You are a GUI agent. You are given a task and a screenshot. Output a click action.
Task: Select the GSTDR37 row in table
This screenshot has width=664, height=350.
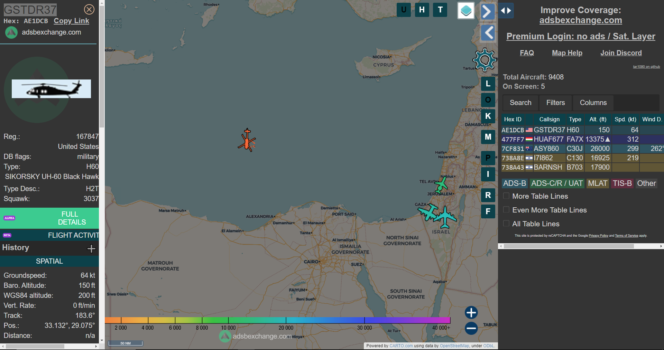click(582, 130)
